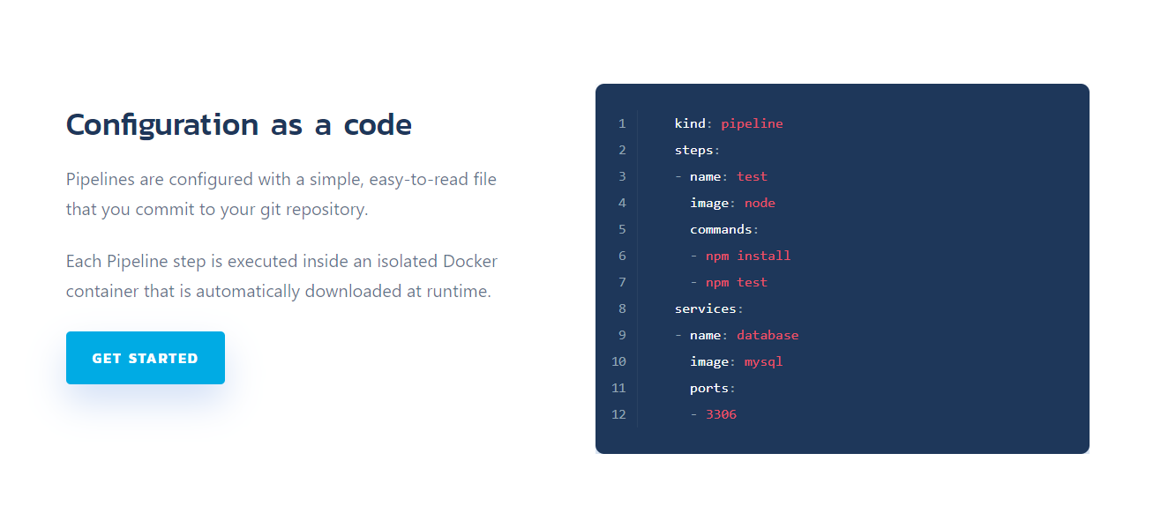Click the 'image: mysql' code line

coord(737,361)
